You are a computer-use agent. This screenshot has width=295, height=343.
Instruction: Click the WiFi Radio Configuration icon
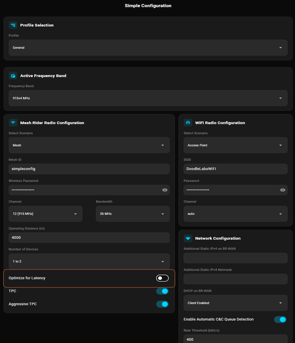(188, 123)
